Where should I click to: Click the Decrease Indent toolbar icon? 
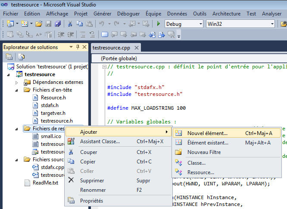point(61,34)
